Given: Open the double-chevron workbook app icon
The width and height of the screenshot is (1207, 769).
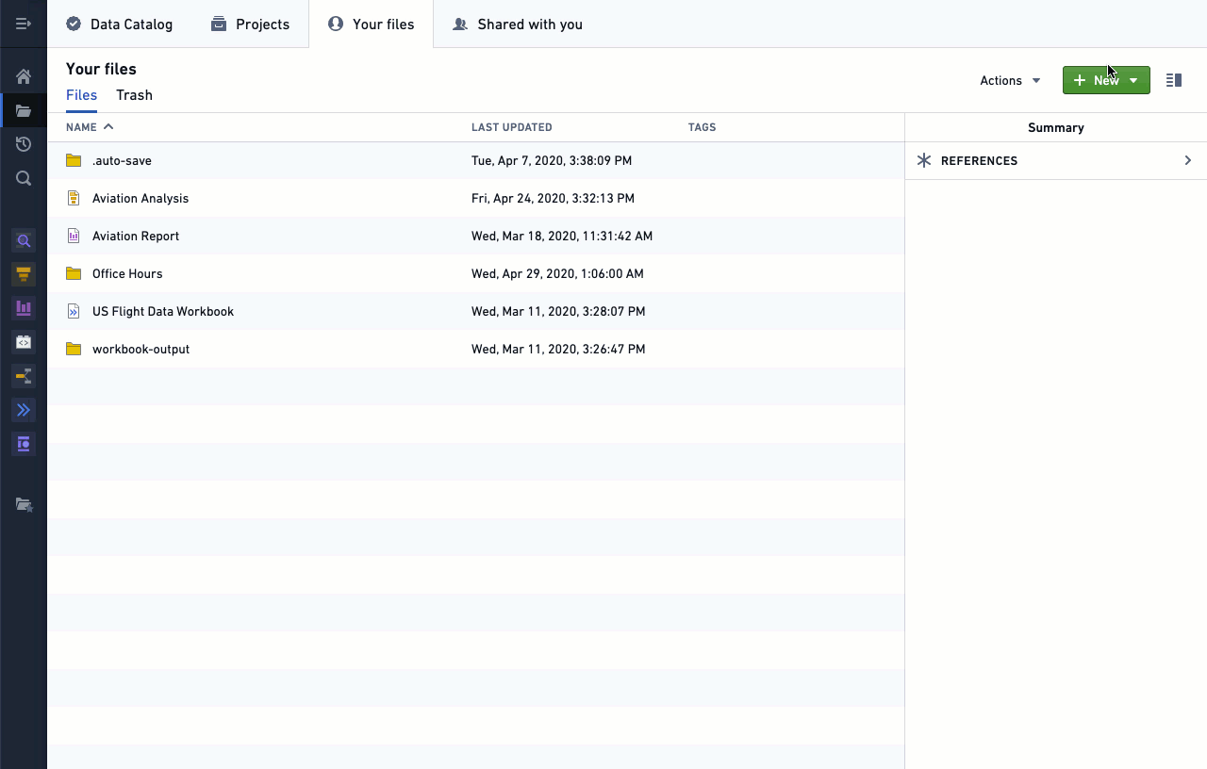Looking at the screenshot, I should point(24,410).
